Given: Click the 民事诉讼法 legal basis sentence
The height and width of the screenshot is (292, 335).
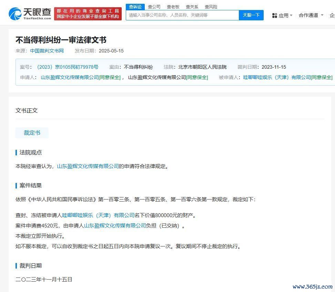Looking at the screenshot, I should [135, 199].
